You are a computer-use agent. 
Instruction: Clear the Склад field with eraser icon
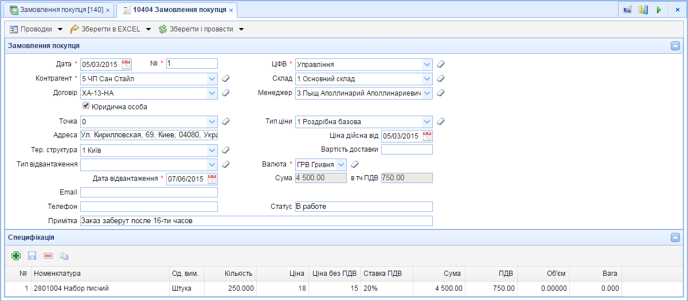pyautogui.click(x=441, y=78)
